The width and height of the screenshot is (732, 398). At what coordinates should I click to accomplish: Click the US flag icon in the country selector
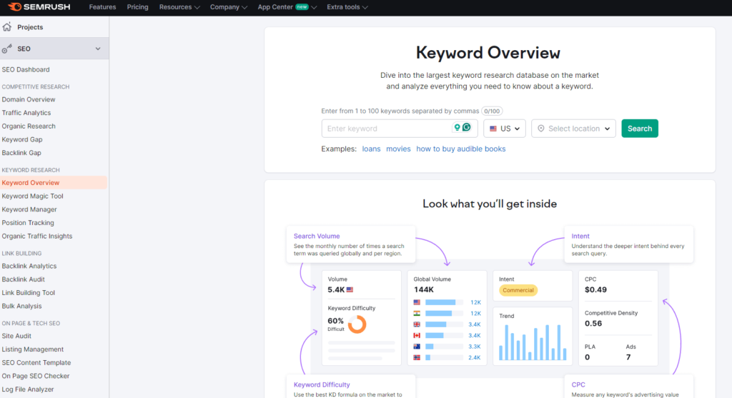click(x=493, y=129)
